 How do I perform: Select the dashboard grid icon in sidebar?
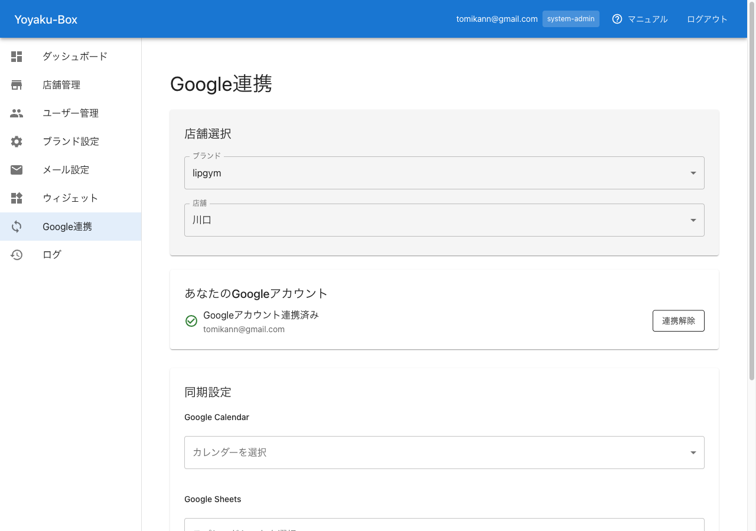tap(16, 56)
